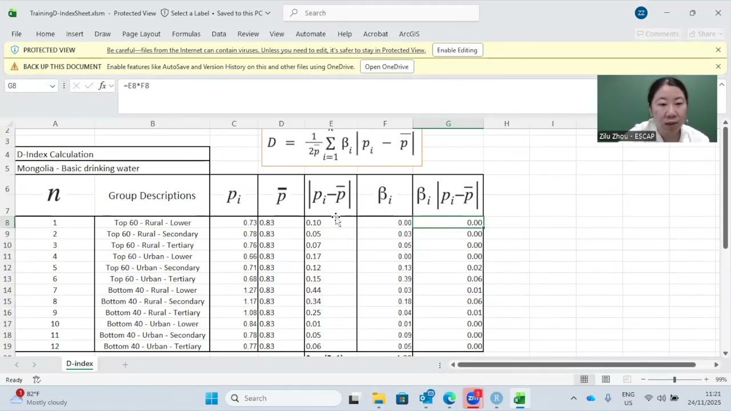Switch to Page Layout view in the status bar
The height and width of the screenshot is (411, 731).
coord(605,380)
